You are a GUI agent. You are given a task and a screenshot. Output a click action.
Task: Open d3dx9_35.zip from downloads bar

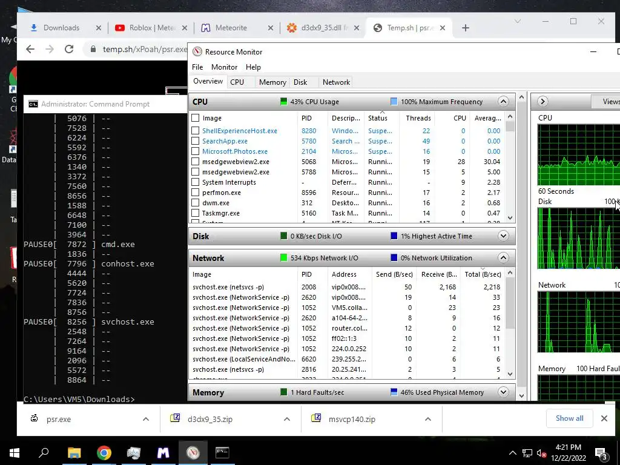(210, 419)
